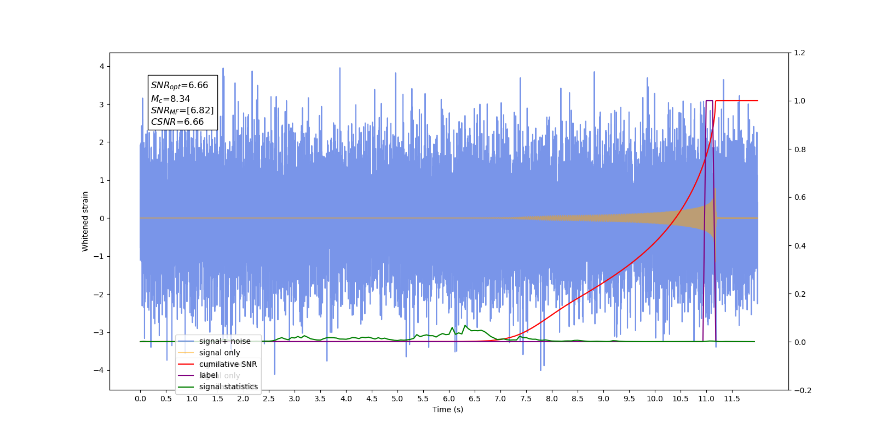Click the 1.2 tick on right axis
876x438 pixels.
800,53
